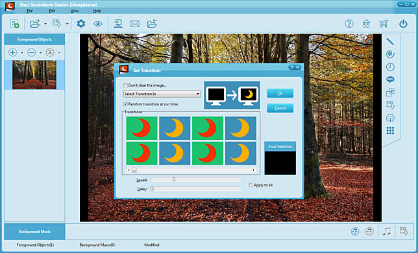418x253 pixels.
Task: Click the help question mark in the dialog title bar
Action: (x=291, y=67)
